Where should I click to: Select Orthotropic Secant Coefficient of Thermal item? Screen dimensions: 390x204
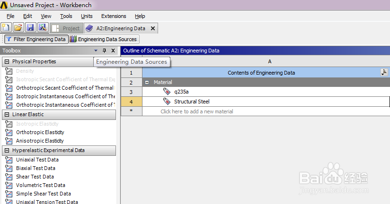(x=65, y=88)
